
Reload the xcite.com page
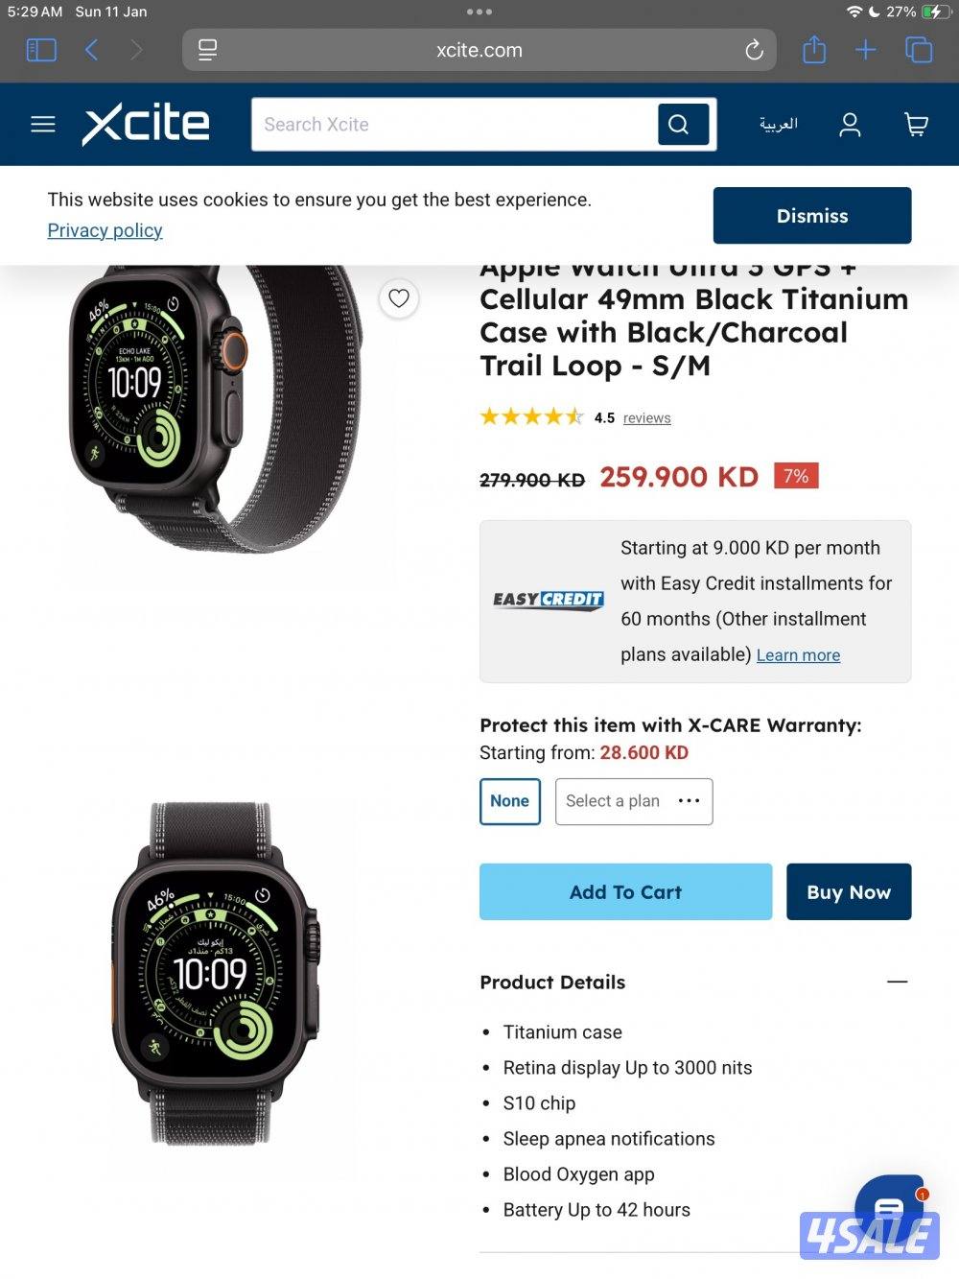[x=754, y=50]
